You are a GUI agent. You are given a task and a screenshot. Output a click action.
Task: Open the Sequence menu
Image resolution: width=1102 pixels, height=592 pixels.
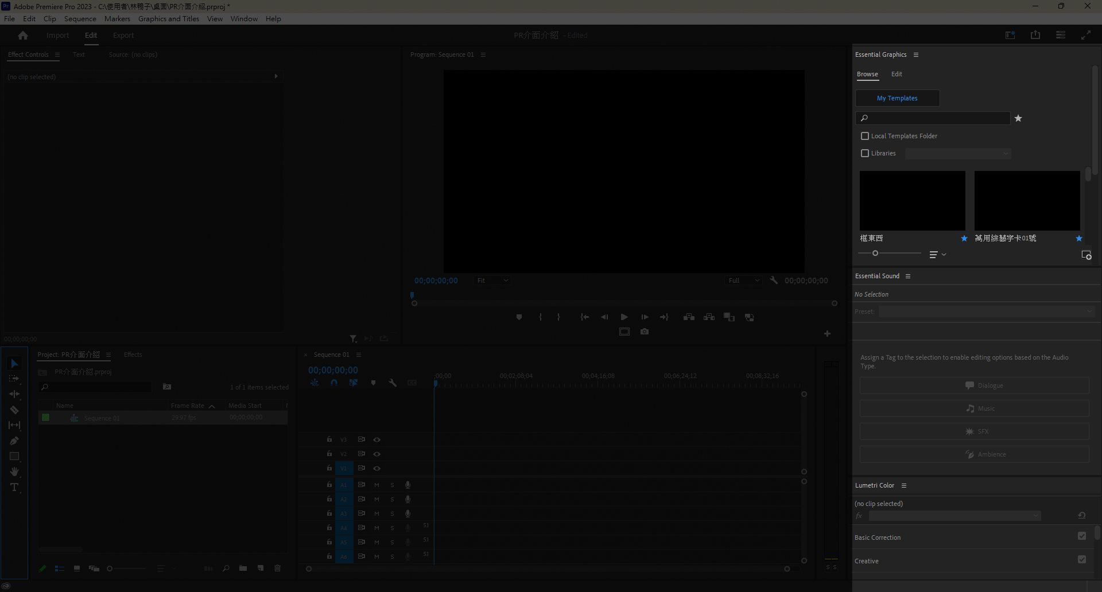click(80, 19)
